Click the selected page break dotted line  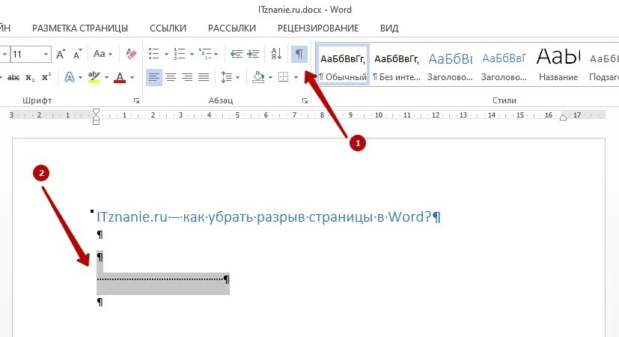coord(160,279)
